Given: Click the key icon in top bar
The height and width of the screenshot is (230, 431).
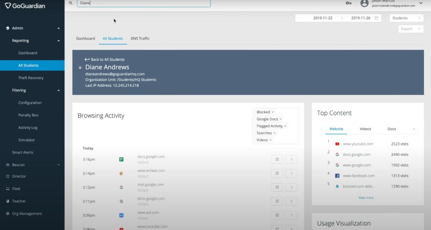Looking at the screenshot, I should (348, 3).
